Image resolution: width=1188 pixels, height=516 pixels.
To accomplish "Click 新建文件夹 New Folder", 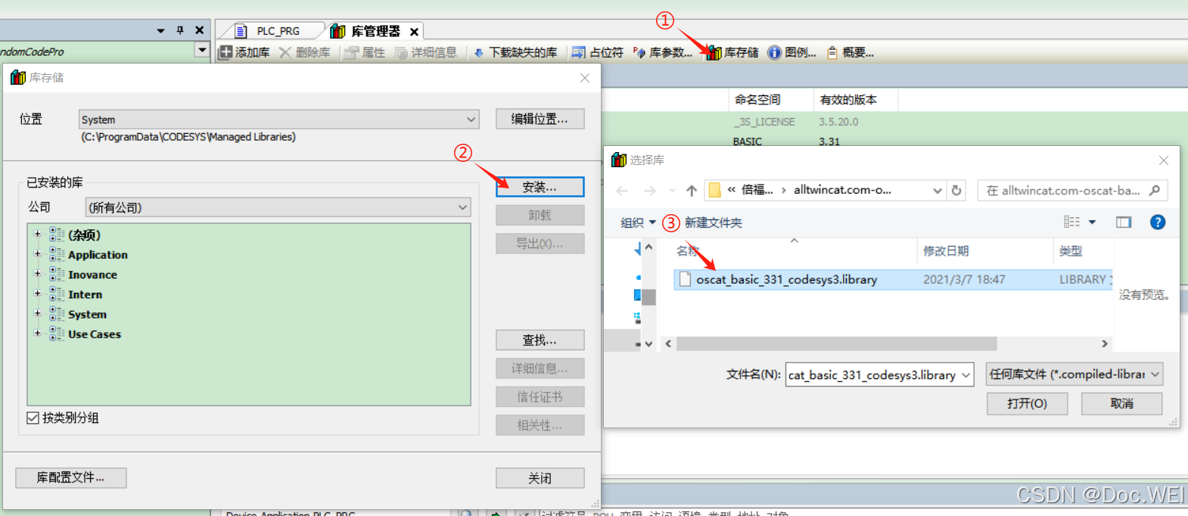I will 714,222.
